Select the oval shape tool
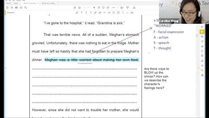209x118 pixels. [x=114, y=13]
